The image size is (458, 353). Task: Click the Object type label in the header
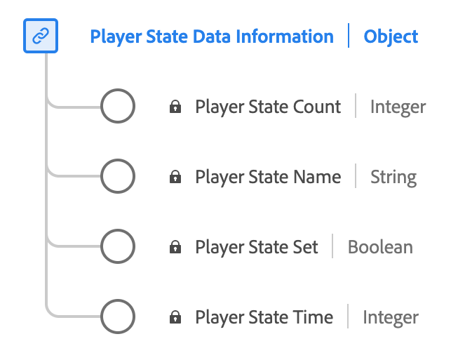tap(391, 36)
